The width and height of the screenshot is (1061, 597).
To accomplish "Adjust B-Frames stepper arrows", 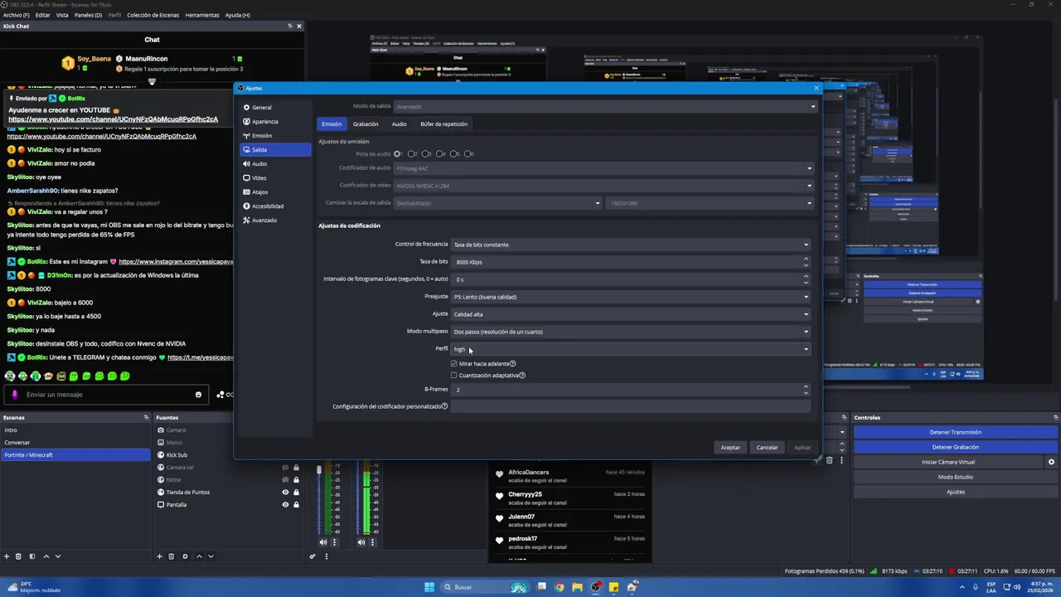I will [x=806, y=389].
